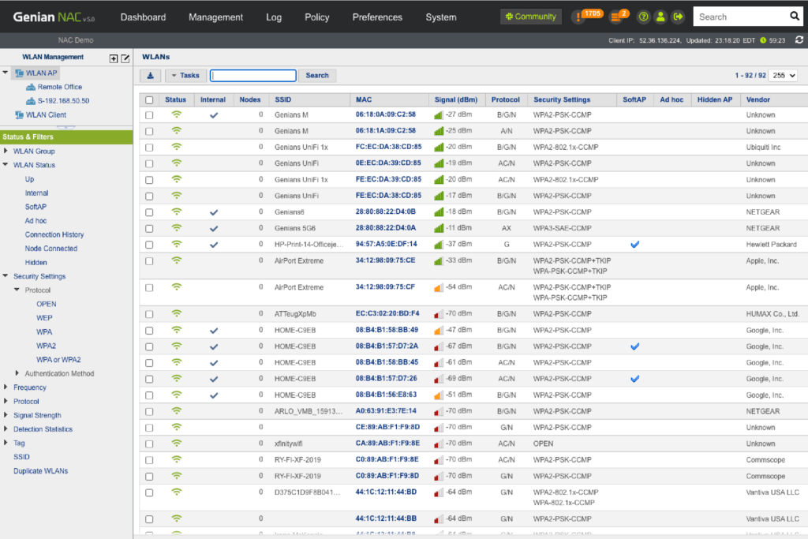Viewport: 808px width, 539px height.
Task: Open the Tasks dropdown
Action: pos(185,76)
